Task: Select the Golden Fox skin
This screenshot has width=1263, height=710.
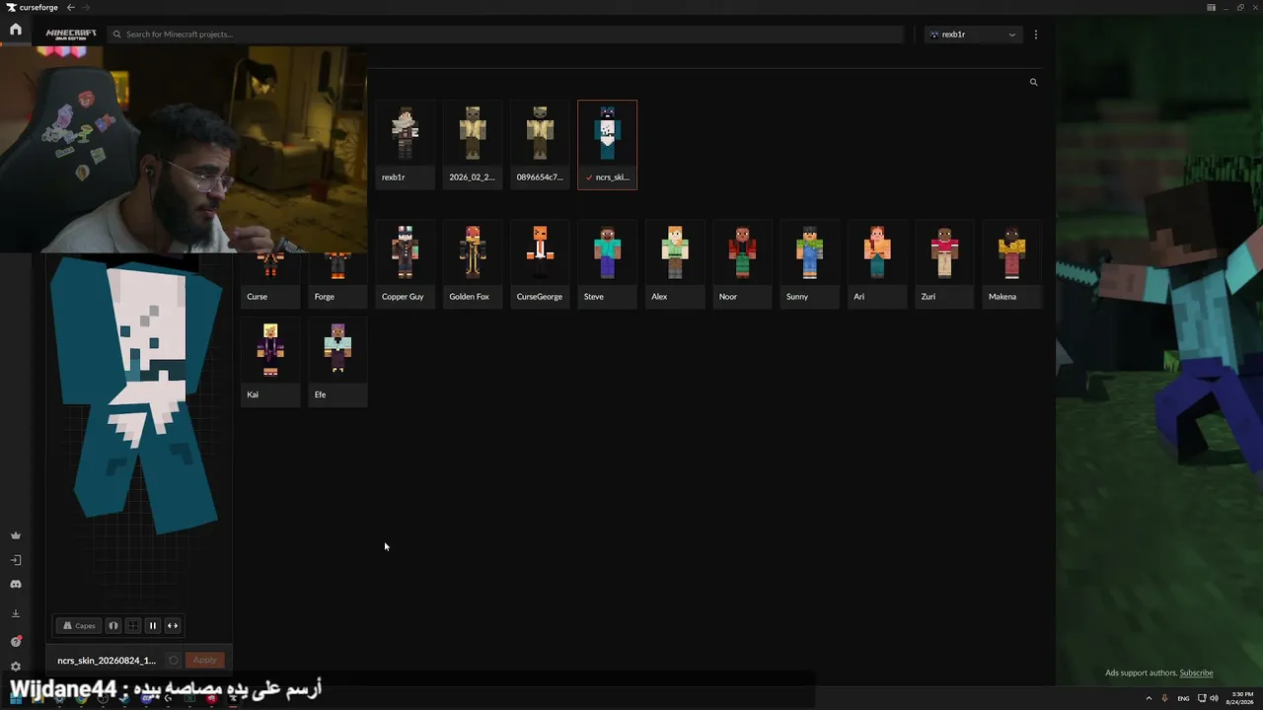Action: coord(472,264)
